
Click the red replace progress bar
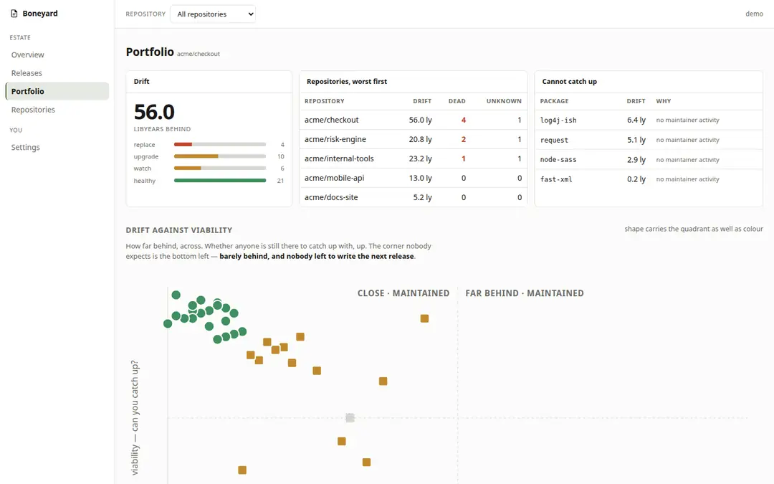click(x=183, y=145)
